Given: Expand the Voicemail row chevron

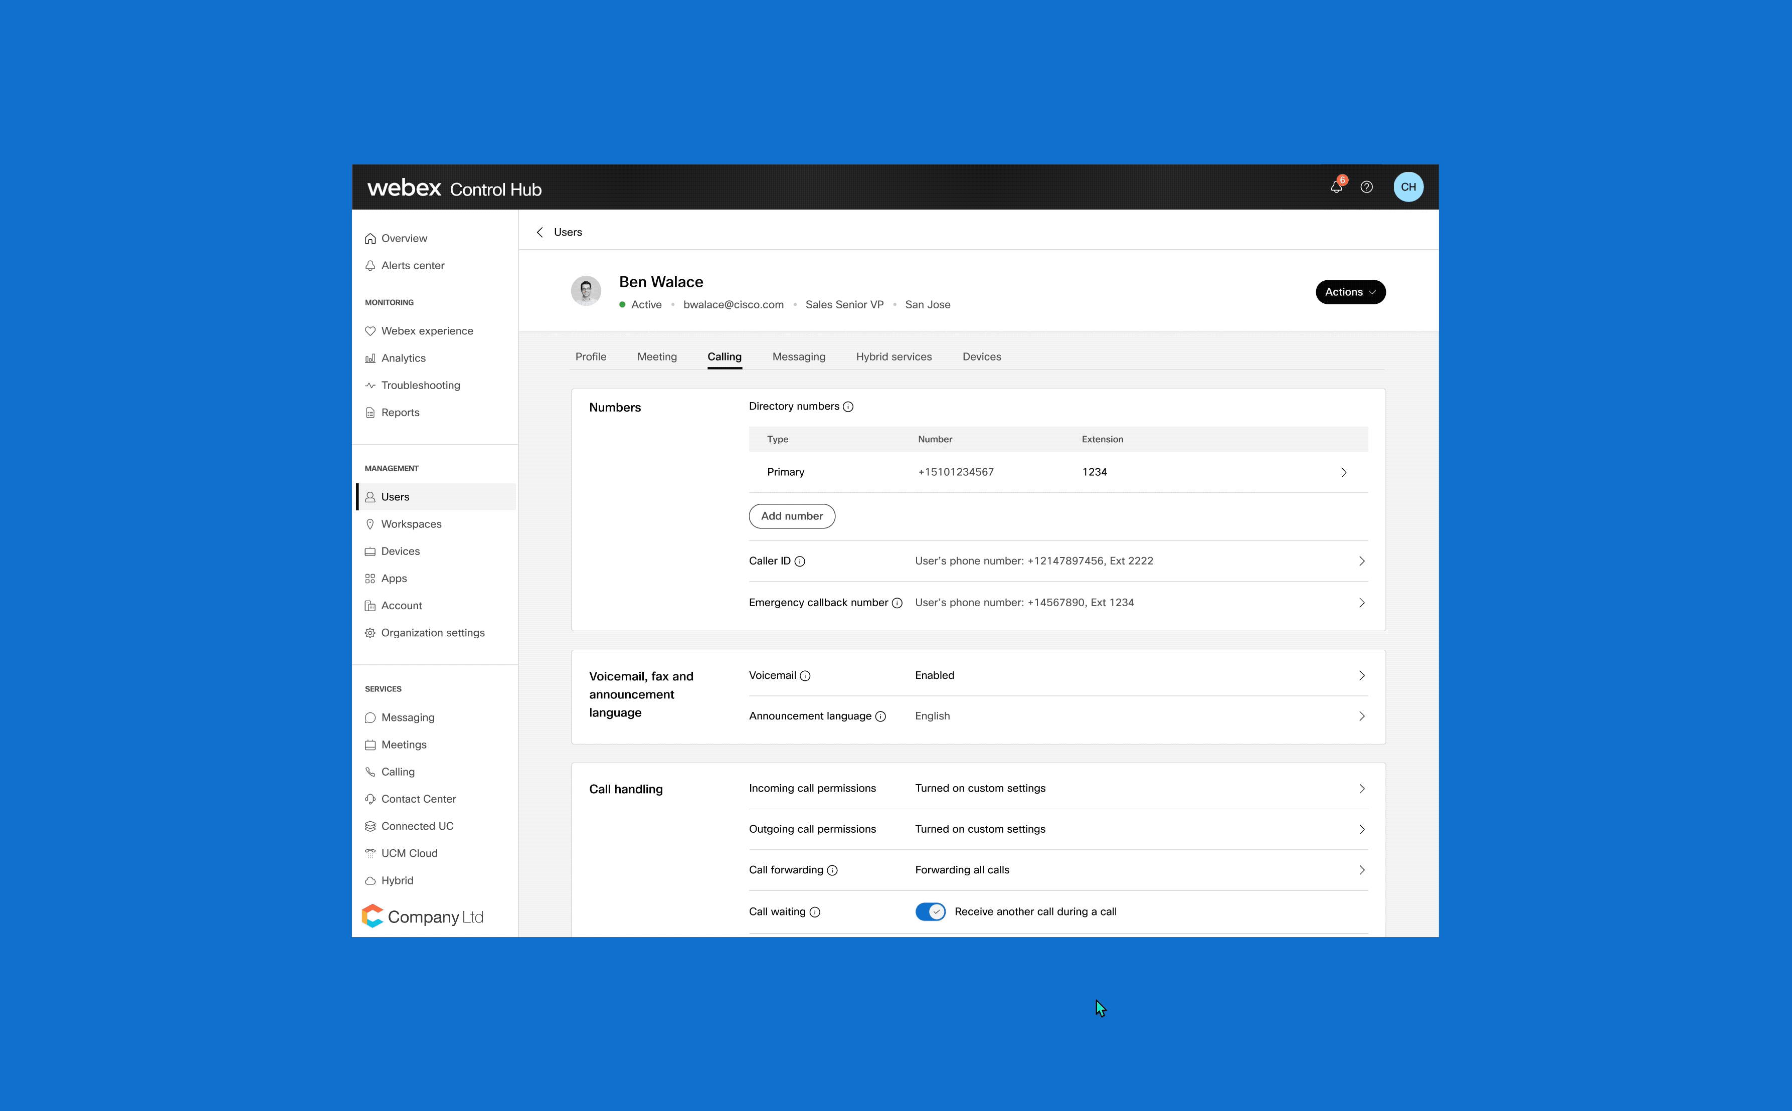Looking at the screenshot, I should 1361,676.
